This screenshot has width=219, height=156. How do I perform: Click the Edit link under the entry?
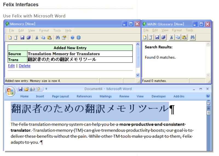11,66
